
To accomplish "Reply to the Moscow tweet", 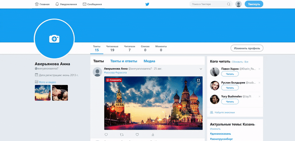I will pos(106,135).
